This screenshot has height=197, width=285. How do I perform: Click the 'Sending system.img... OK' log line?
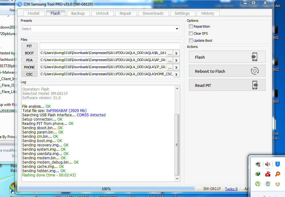coord(44,149)
